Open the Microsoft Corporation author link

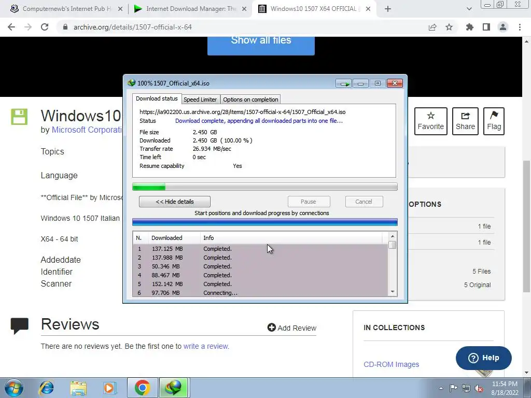click(87, 130)
